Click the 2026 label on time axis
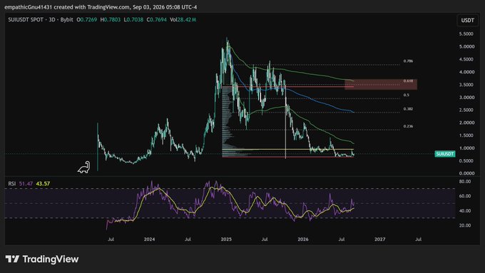 coord(303,239)
